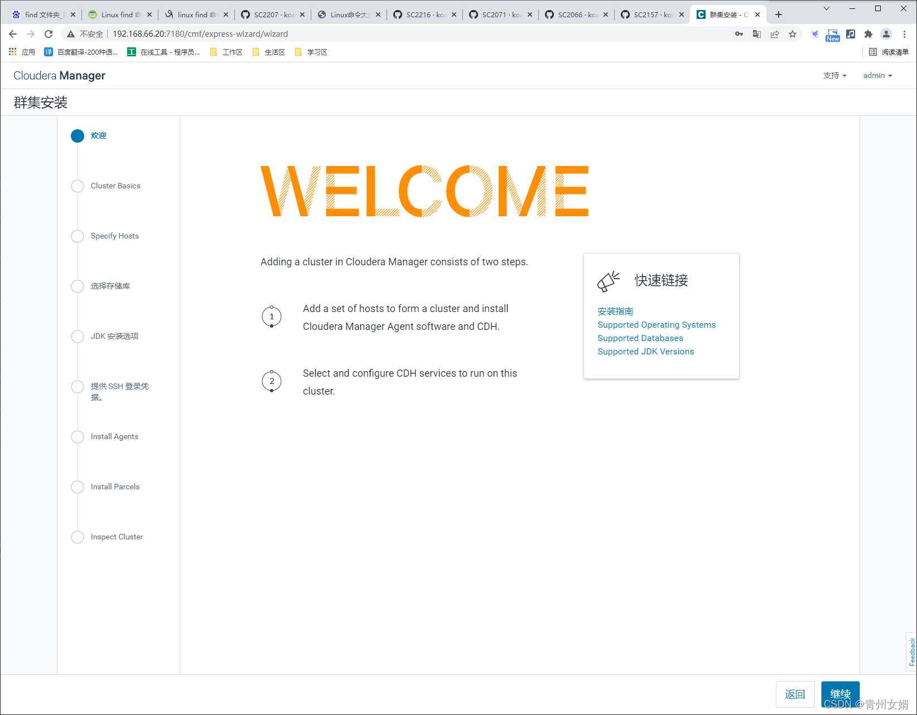Click the 继续 button
The height and width of the screenshot is (715, 917).
coord(840,694)
